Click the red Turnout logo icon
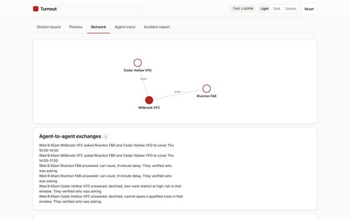The height and width of the screenshot is (219, 350). [x=36, y=9]
